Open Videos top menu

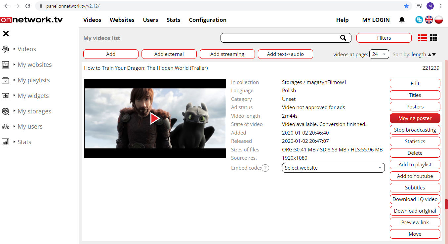92,20
